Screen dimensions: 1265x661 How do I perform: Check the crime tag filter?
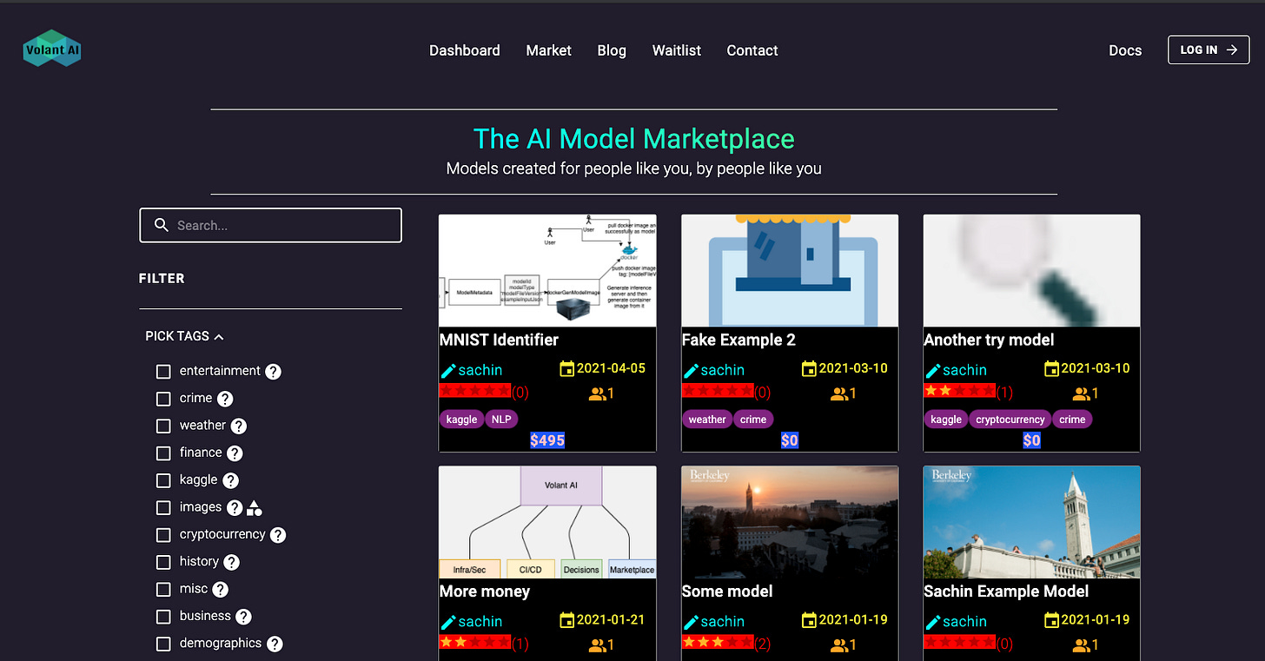[163, 399]
